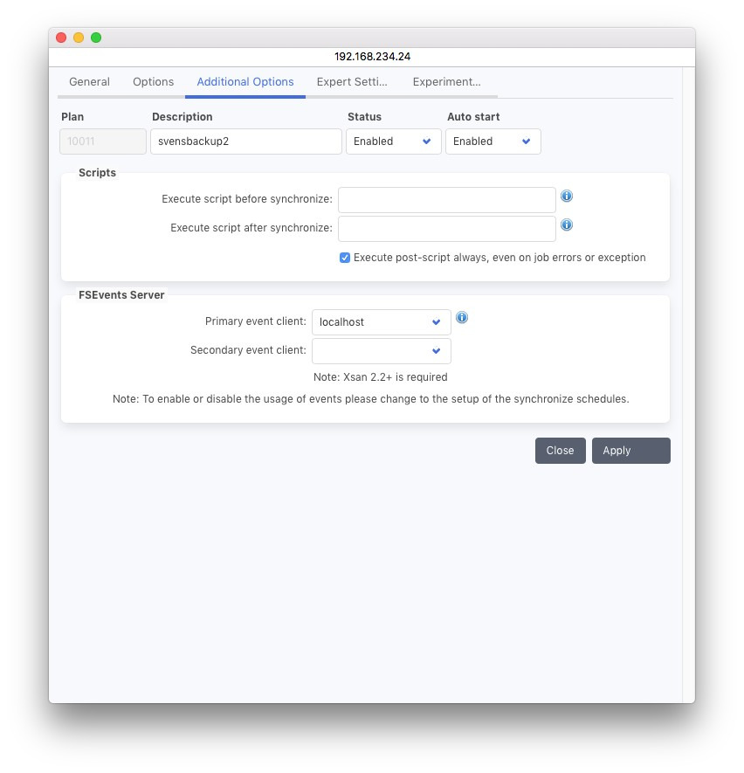Switch to the Options tab
This screenshot has width=744, height=773.
[x=153, y=82]
